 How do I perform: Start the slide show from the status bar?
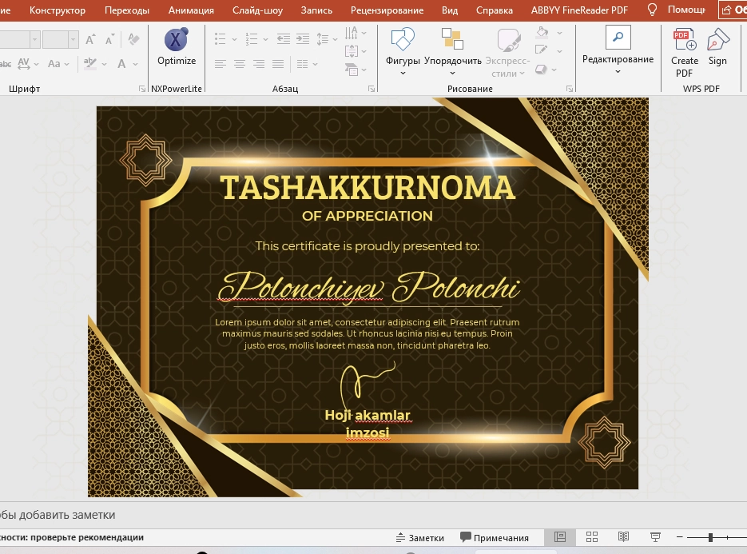(655, 536)
